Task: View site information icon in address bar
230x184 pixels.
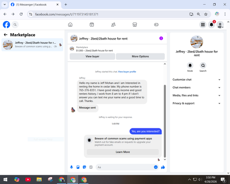Action: (x=31, y=14)
